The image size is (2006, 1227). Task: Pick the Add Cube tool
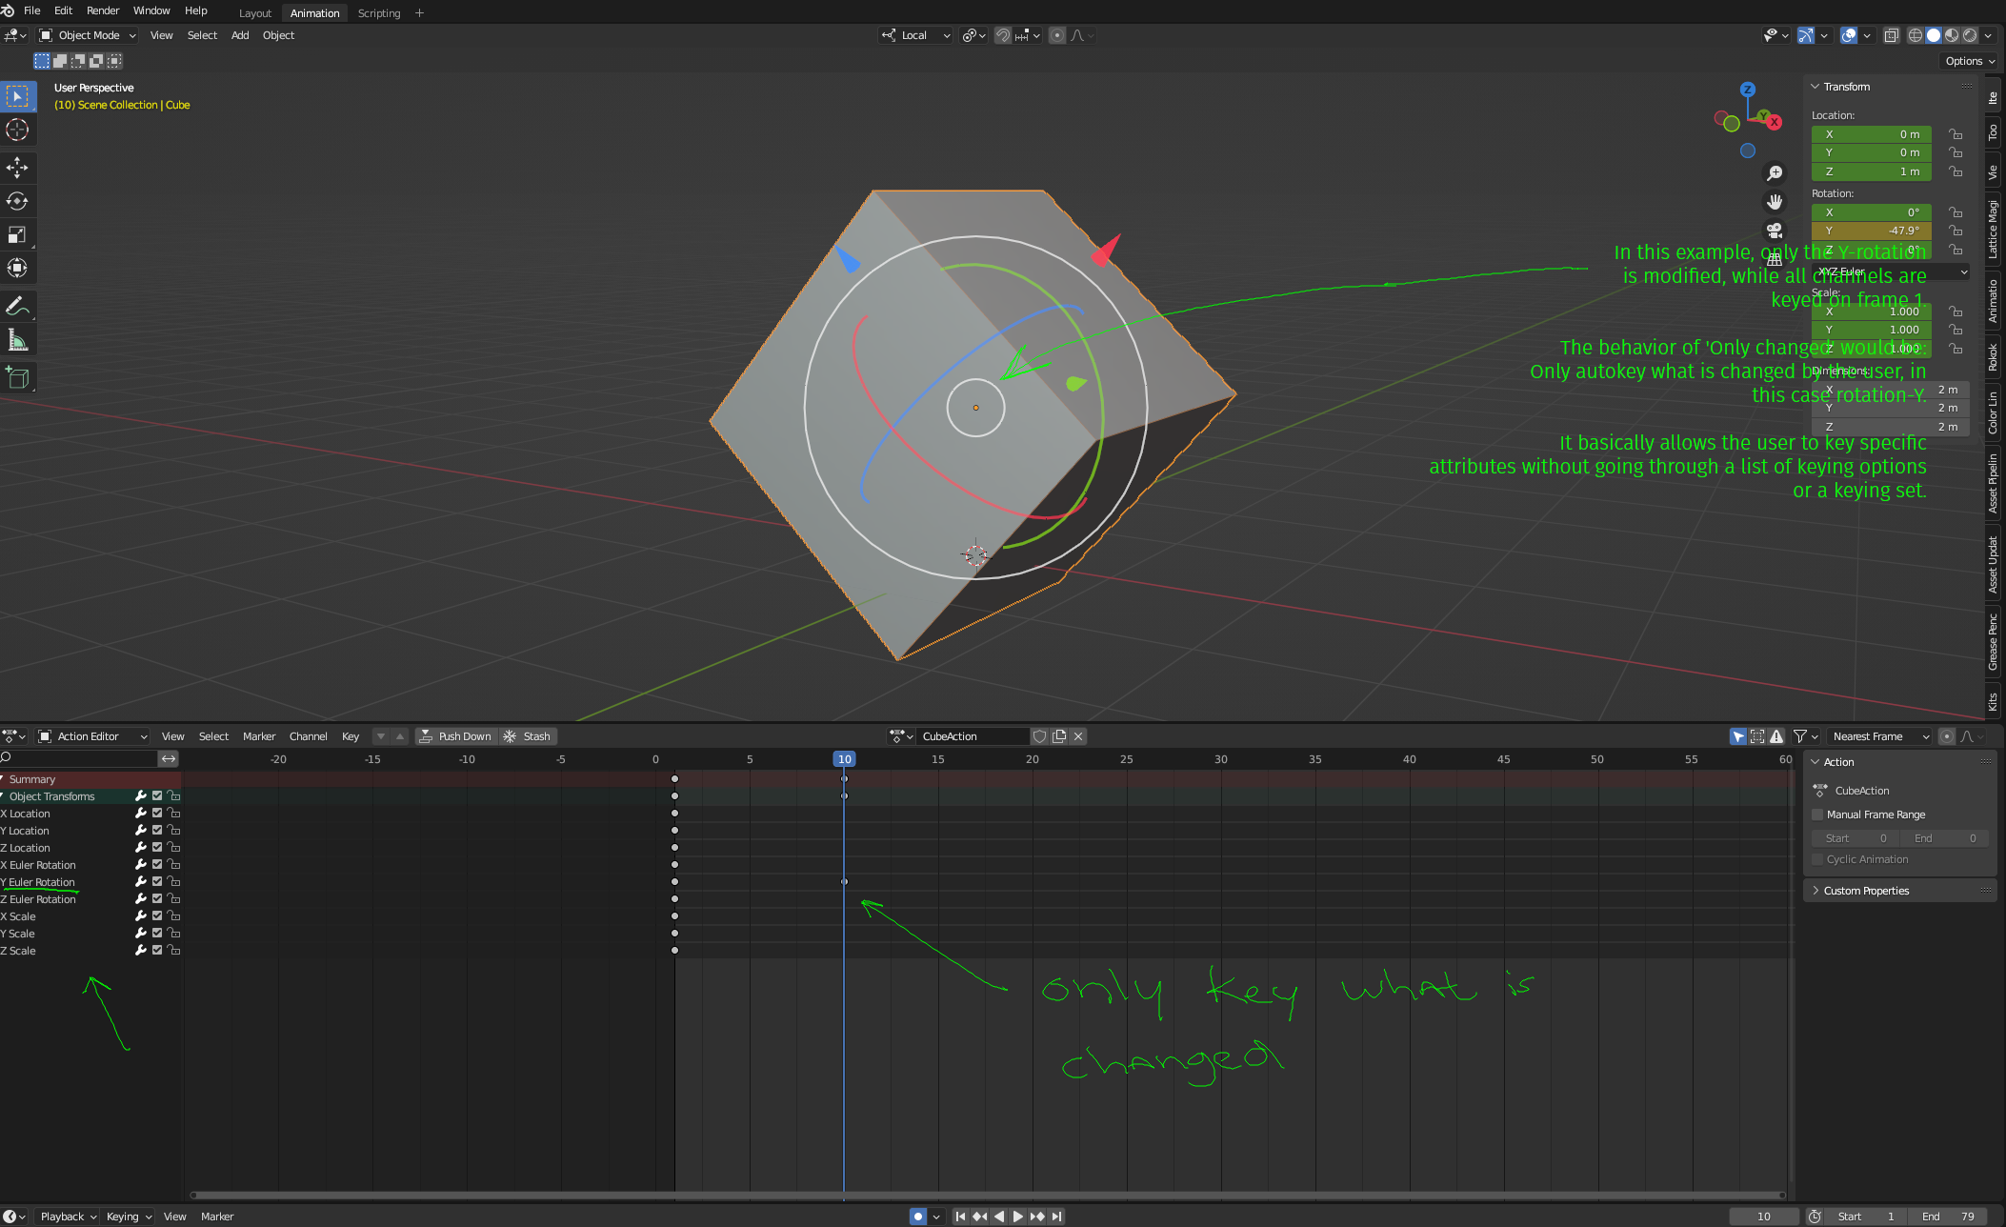pyautogui.click(x=17, y=377)
